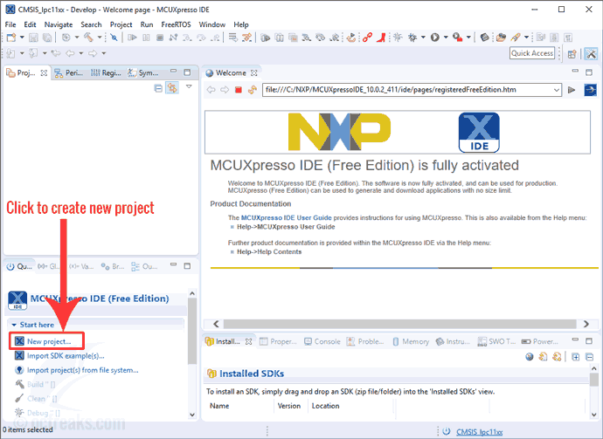Open dropdown arrow beside rocket icon
Screen dimensions: 603x439
(526, 38)
